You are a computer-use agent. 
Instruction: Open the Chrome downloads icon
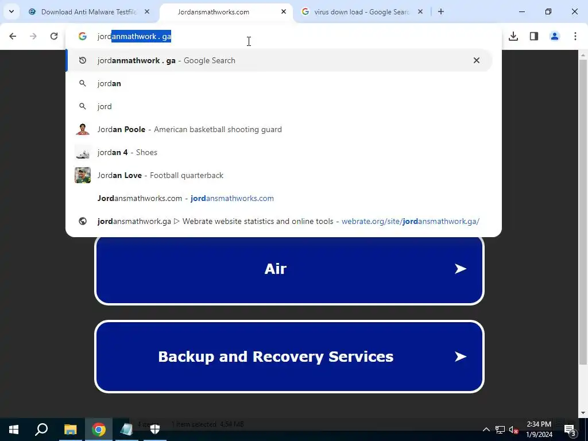(513, 36)
